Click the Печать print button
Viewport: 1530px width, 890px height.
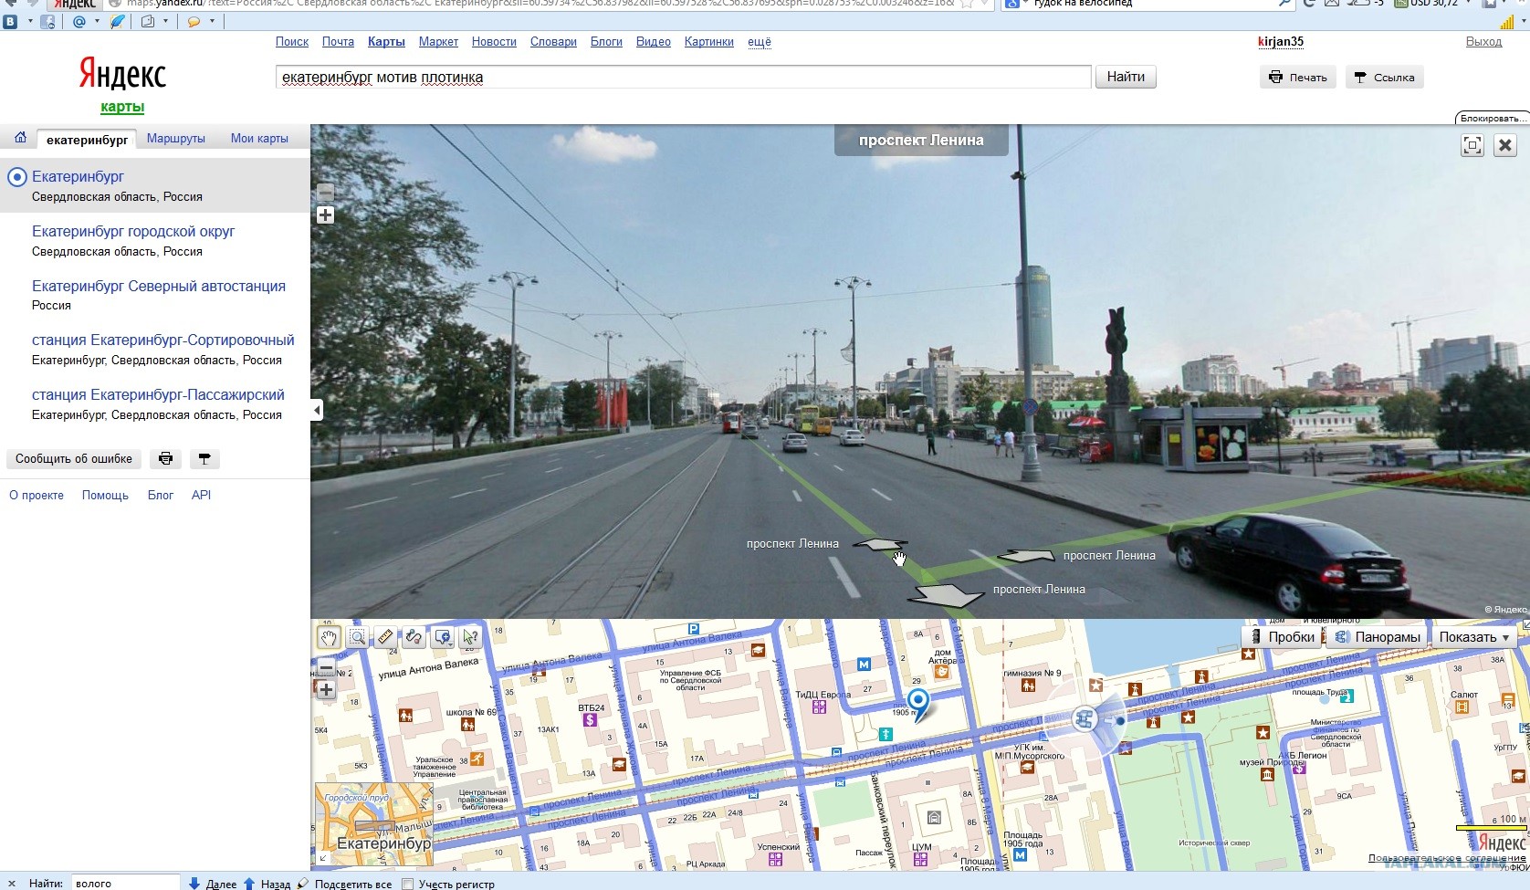tap(1298, 78)
